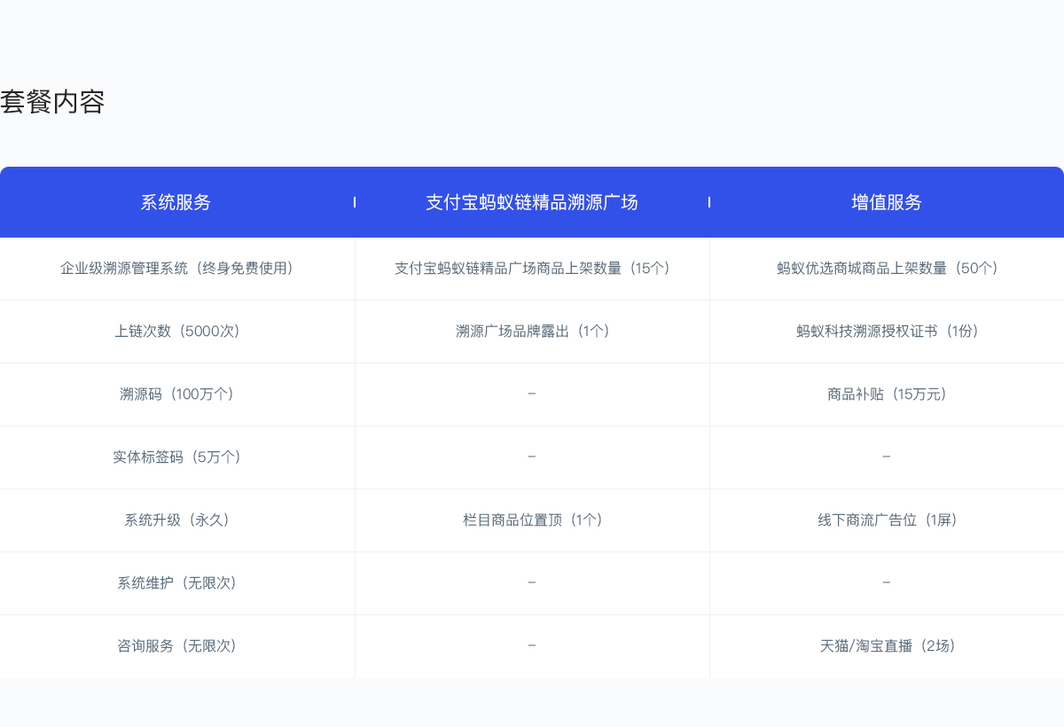Click the 系统维护（无限次） cell
This screenshot has width=1064, height=727.
click(177, 583)
